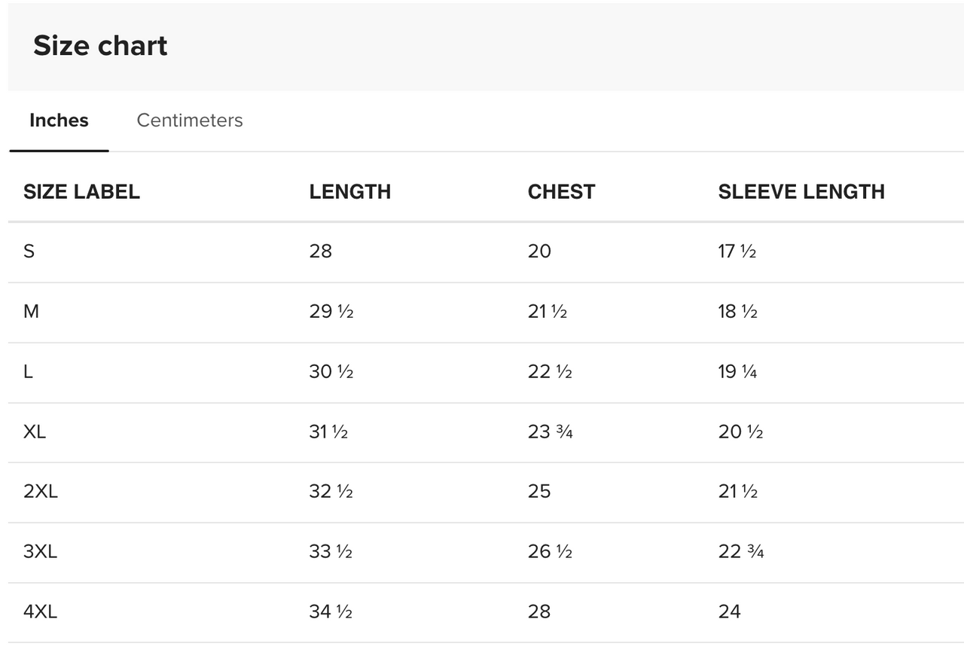Viewport: 964px width, 668px height.
Task: Click the L size label
Action: 28,372
